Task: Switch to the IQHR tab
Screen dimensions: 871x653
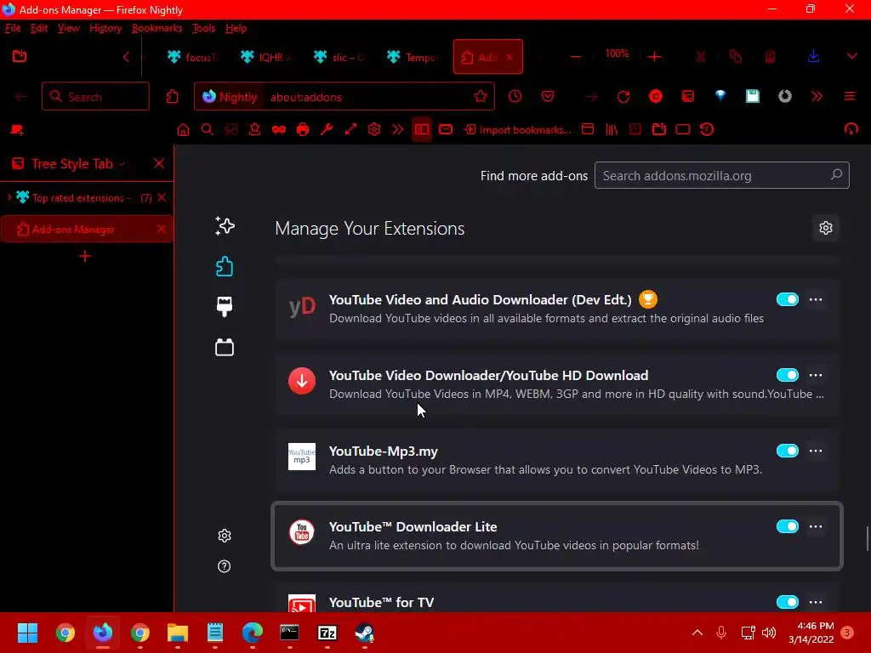Action: pos(266,57)
